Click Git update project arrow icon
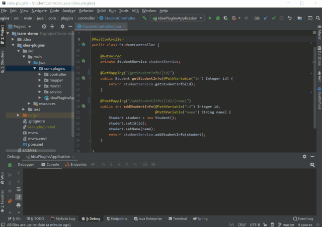This screenshot has height=227, width=322. [x=265, y=18]
